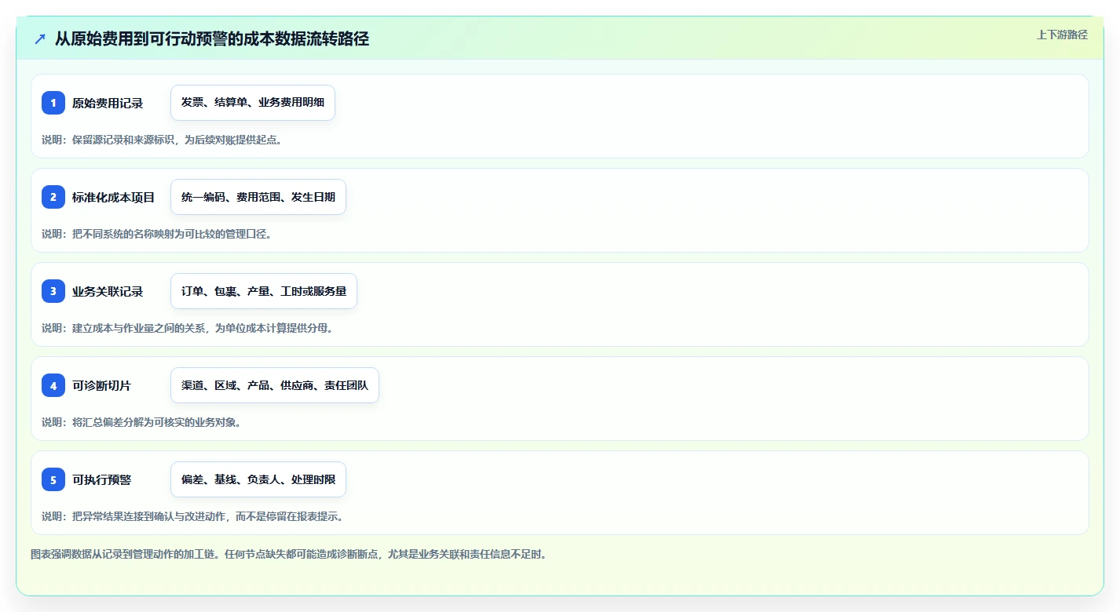Select the 原始费用记录 step label
The image size is (1120, 612).
[x=108, y=103]
